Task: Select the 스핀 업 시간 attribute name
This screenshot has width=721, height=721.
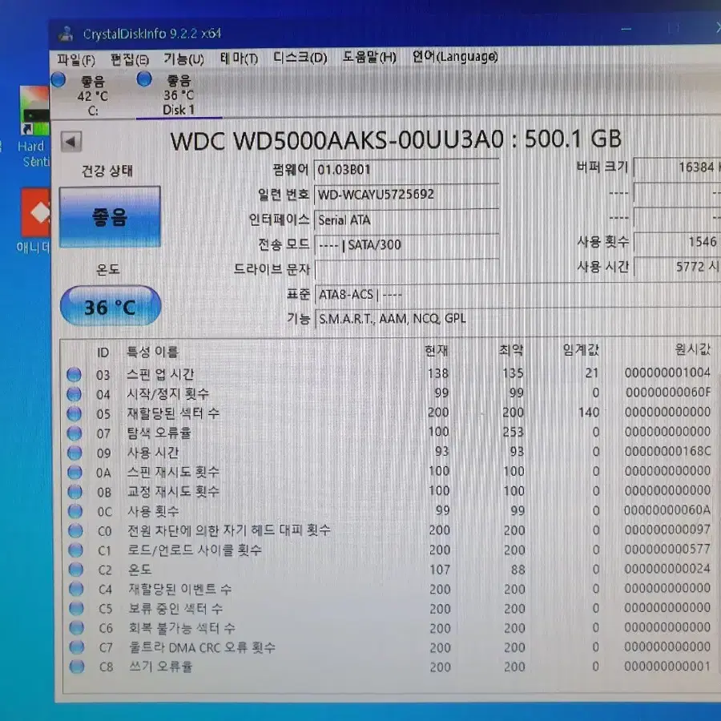Action: point(160,374)
